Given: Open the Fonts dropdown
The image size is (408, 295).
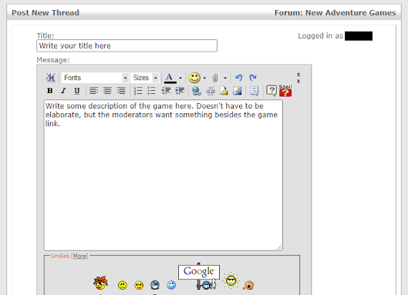Looking at the screenshot, I should click(x=95, y=78).
